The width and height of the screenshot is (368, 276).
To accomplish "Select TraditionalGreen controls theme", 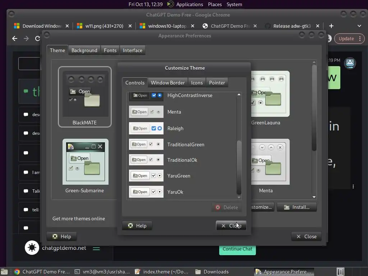I will 182,144.
